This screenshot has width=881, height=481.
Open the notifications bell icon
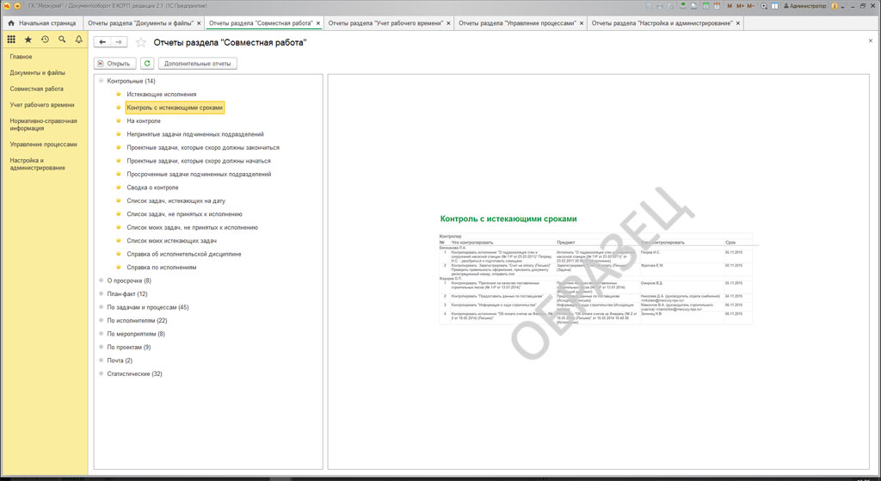pos(78,40)
